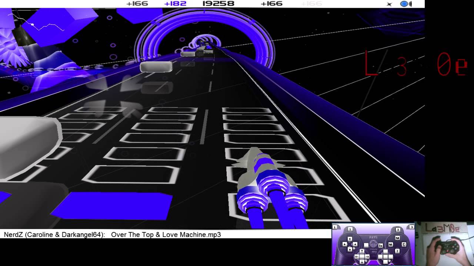474x266 pixels.
Task: Click the blue circle icon in the top bar
Action: [x=404, y=4]
